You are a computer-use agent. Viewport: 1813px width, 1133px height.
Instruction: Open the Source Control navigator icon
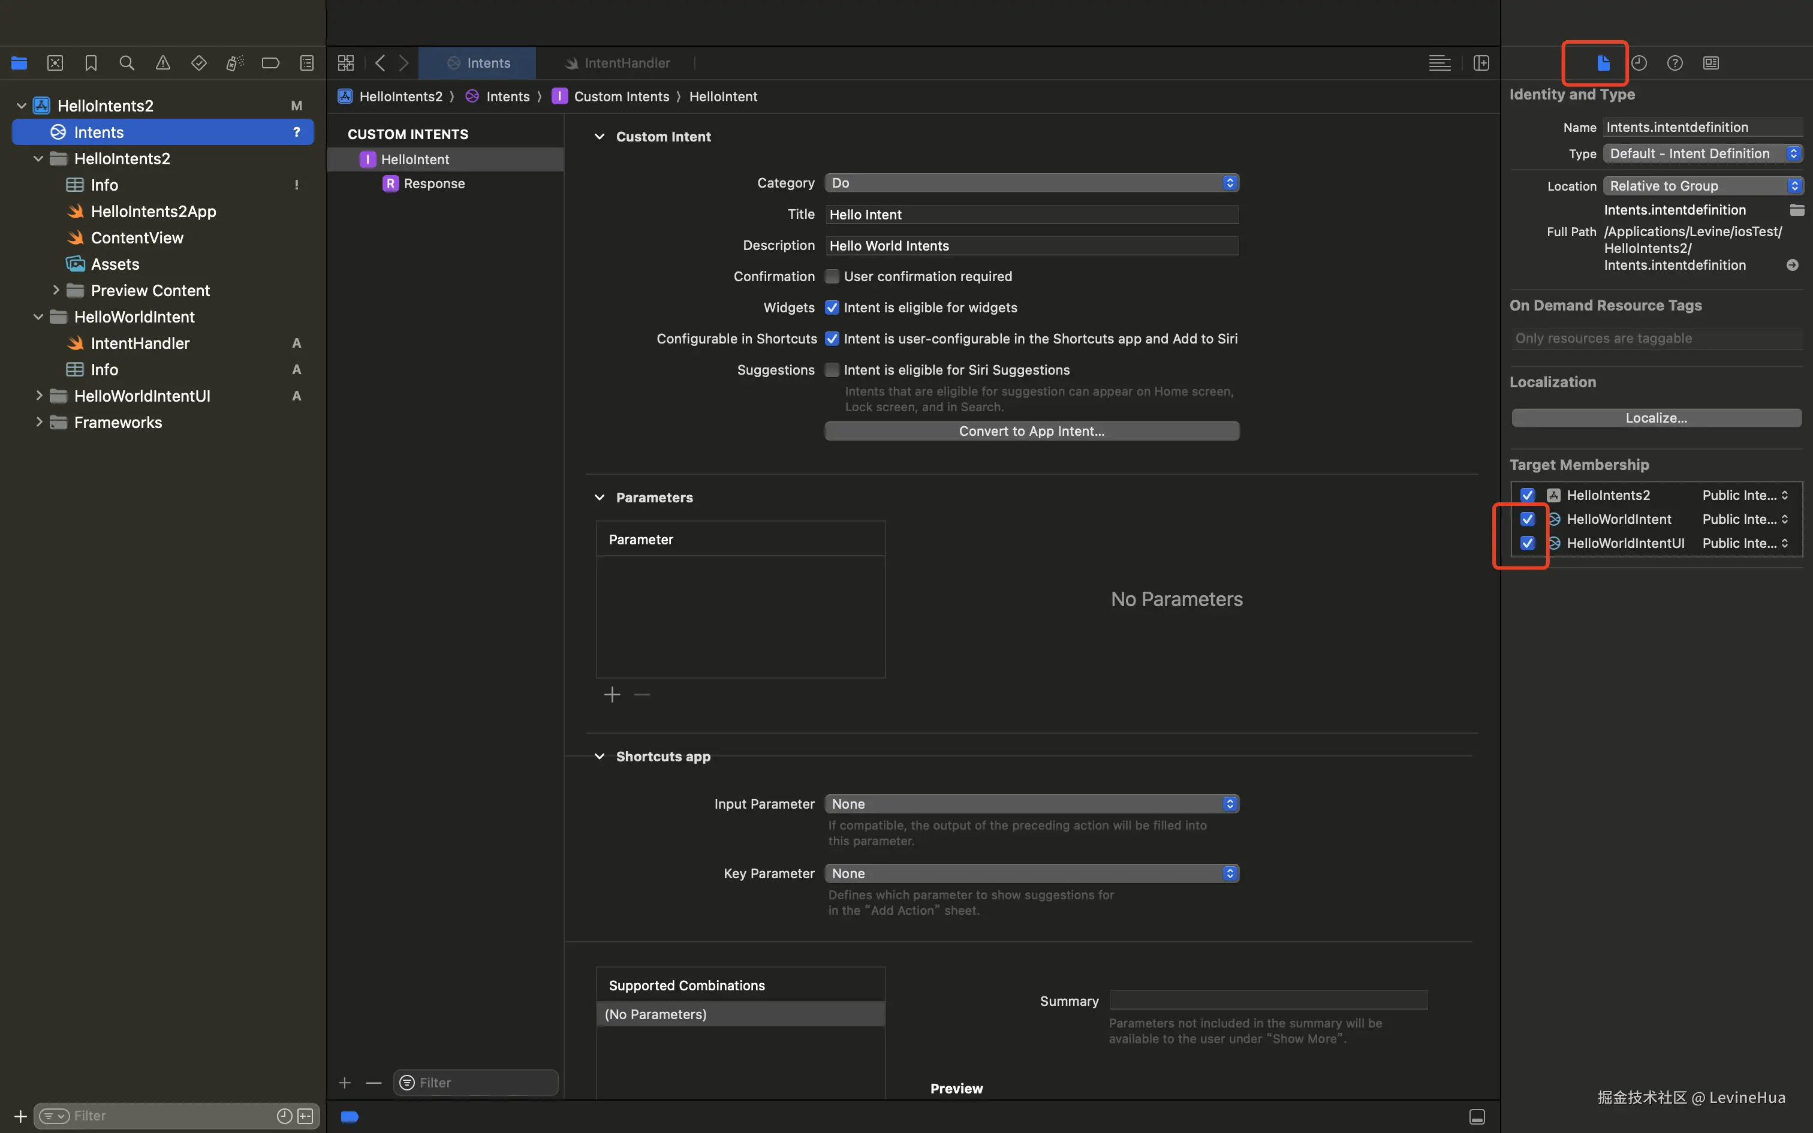[55, 63]
